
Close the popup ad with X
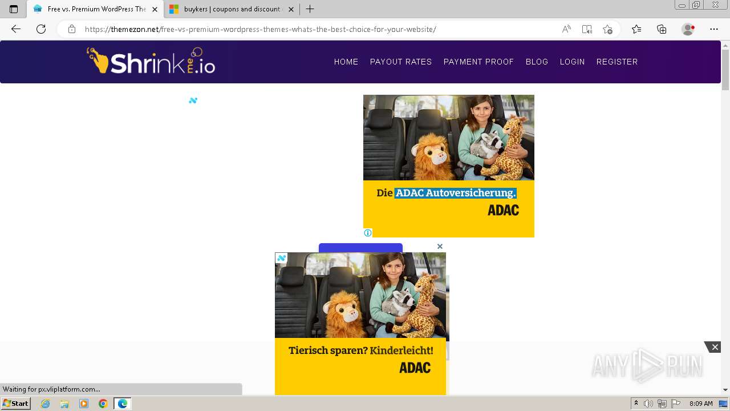point(440,247)
